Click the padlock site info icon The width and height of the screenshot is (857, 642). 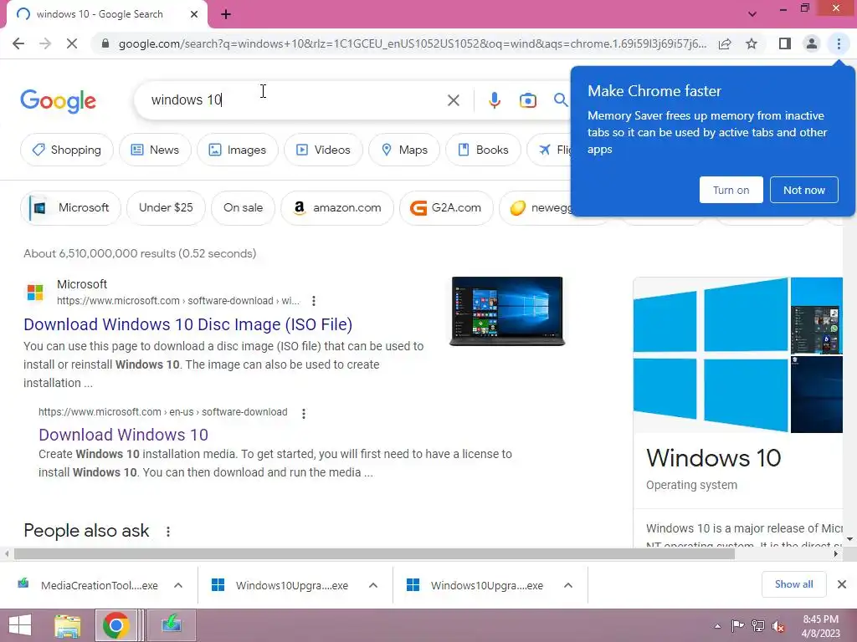[x=105, y=43]
